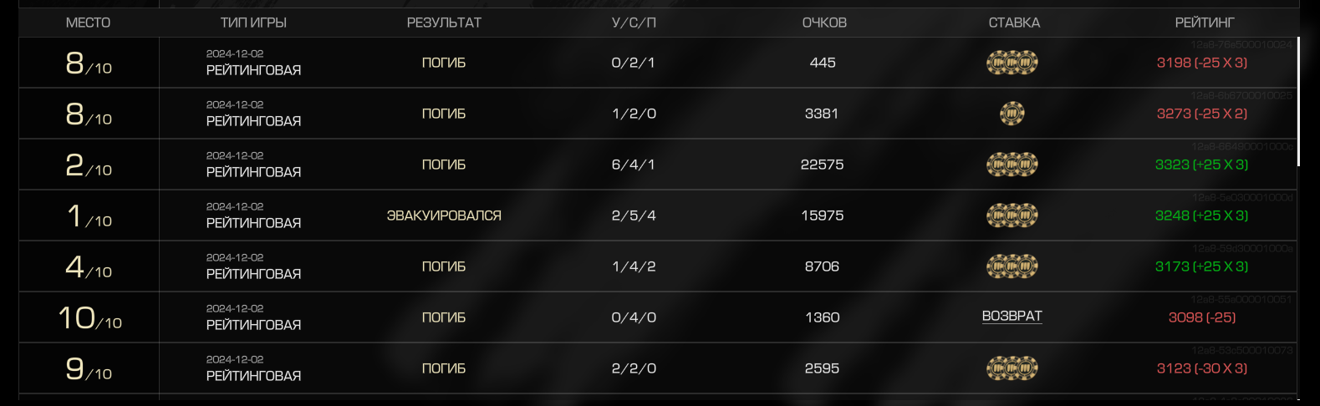Select the ОЧКОВ column header
Image resolution: width=1320 pixels, height=406 pixels.
824,23
